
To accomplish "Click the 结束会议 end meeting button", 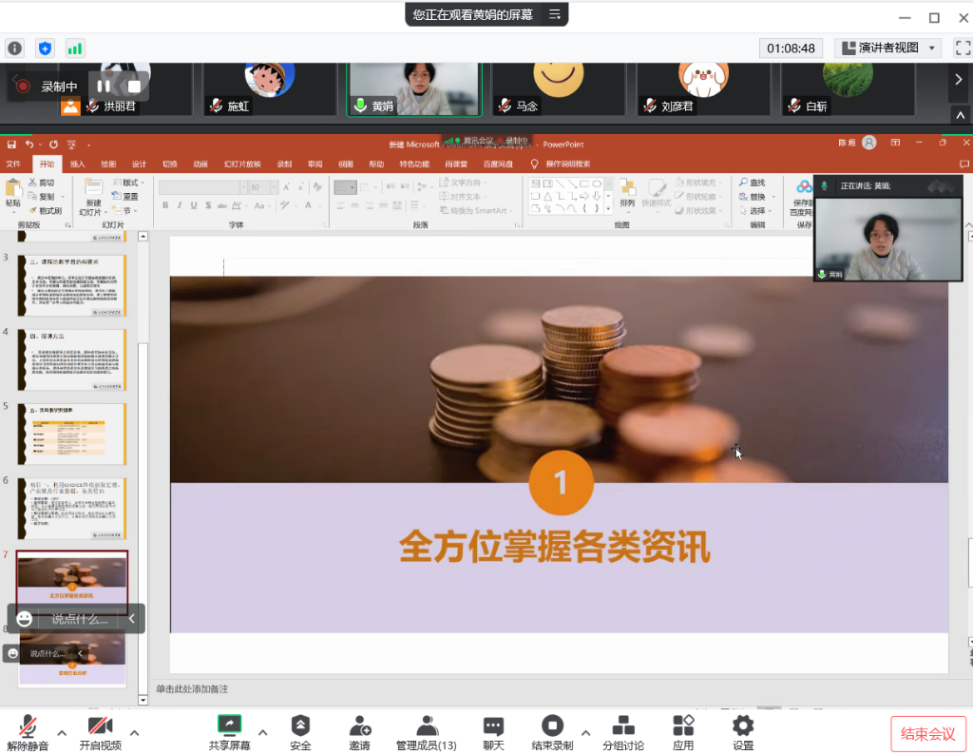I will (927, 734).
